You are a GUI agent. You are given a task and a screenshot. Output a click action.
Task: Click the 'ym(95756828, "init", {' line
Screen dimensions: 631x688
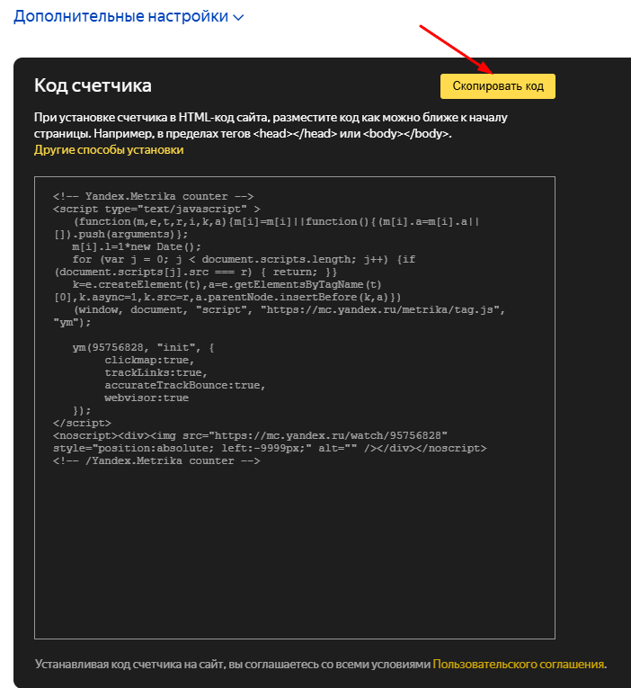coord(144,347)
